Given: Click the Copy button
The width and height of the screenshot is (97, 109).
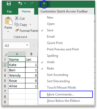Looking at the screenshot, I should point(21,25).
